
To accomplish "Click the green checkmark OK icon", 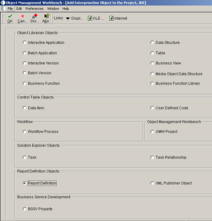I will point(10,16).
